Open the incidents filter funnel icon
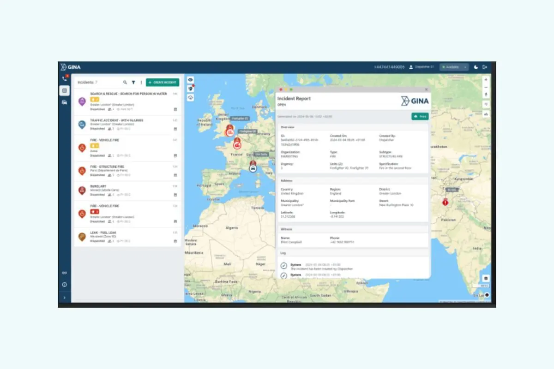Image resolution: width=554 pixels, height=369 pixels. pyautogui.click(x=133, y=83)
